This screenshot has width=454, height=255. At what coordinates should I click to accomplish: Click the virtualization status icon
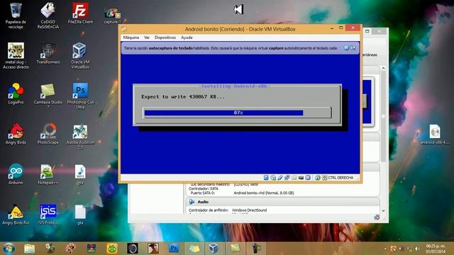(308, 178)
